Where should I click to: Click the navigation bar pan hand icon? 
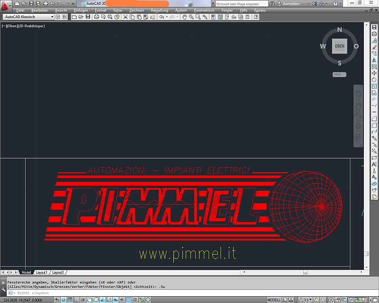[358, 106]
